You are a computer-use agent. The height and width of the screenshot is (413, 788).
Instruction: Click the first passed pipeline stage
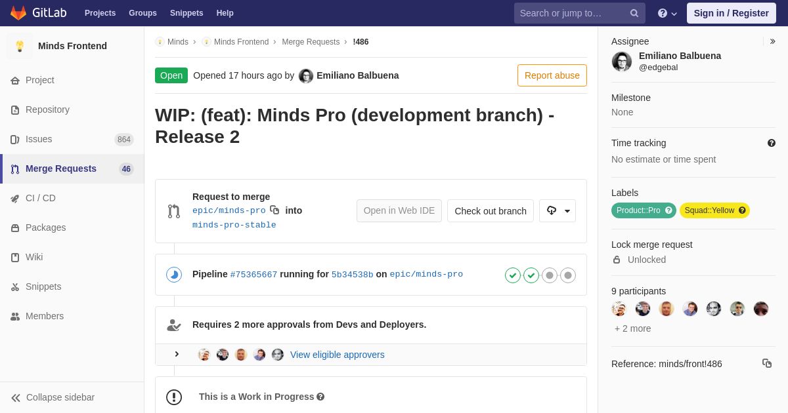point(513,275)
